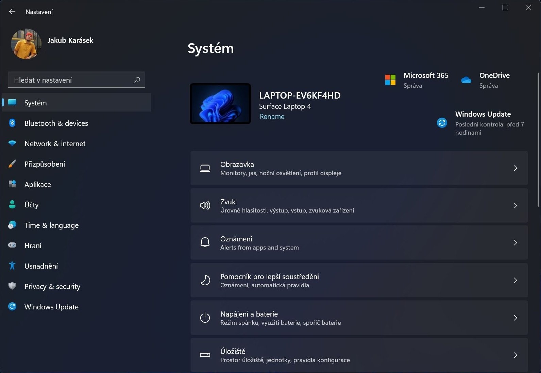This screenshot has width=541, height=373.
Task: Open Napájení a baterie chevron
Action: point(515,318)
